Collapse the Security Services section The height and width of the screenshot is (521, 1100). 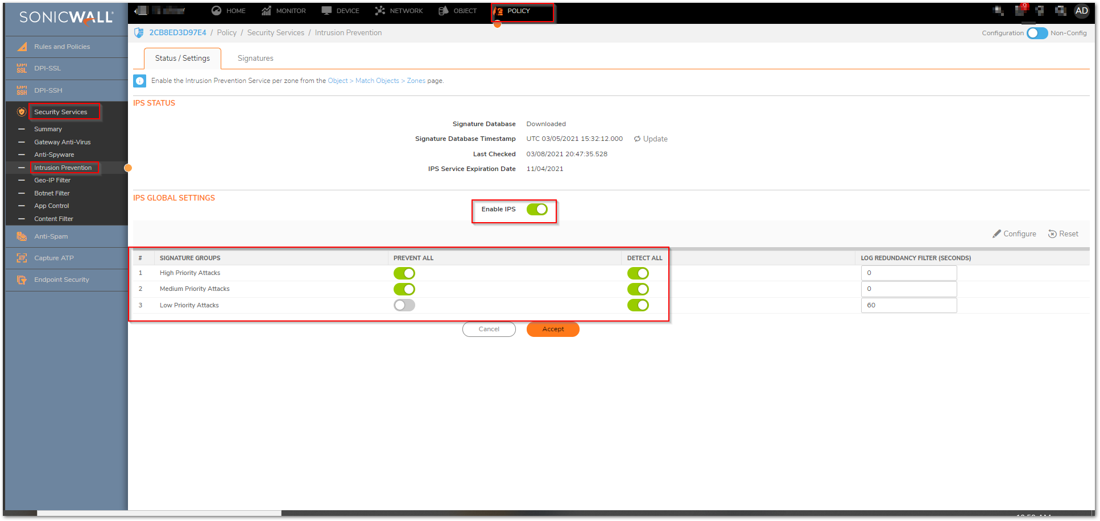(67, 112)
